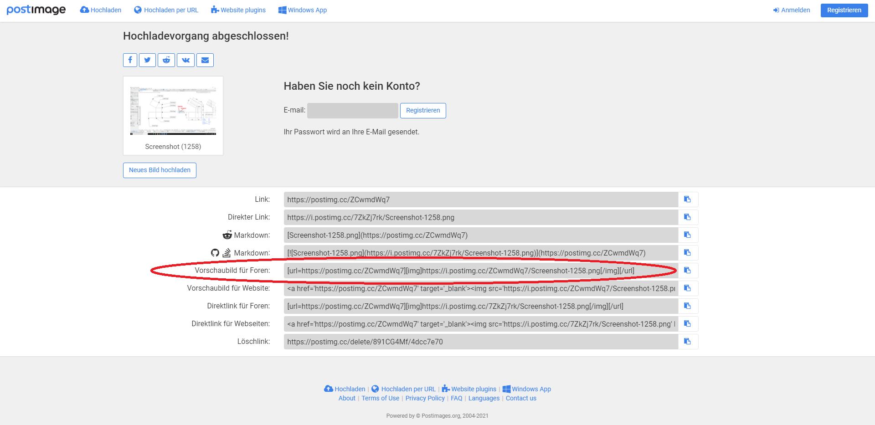Select the Direkter Link text field
The height and width of the screenshot is (425, 875).
pos(481,217)
